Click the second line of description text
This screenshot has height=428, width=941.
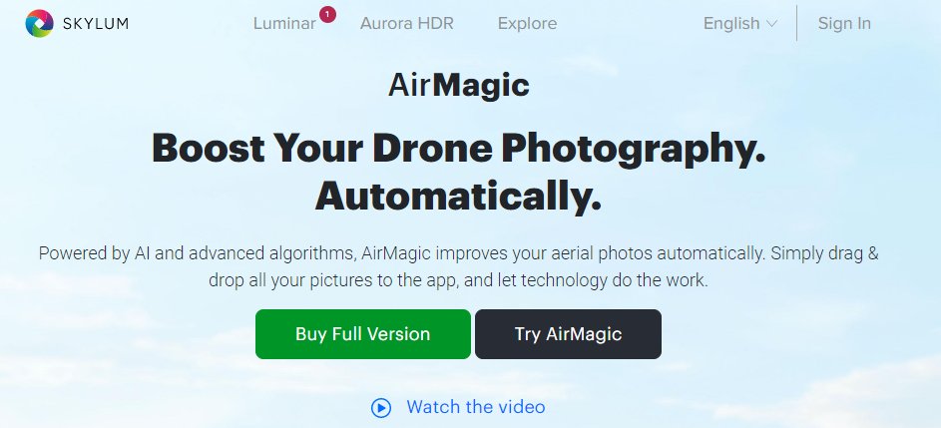[458, 280]
